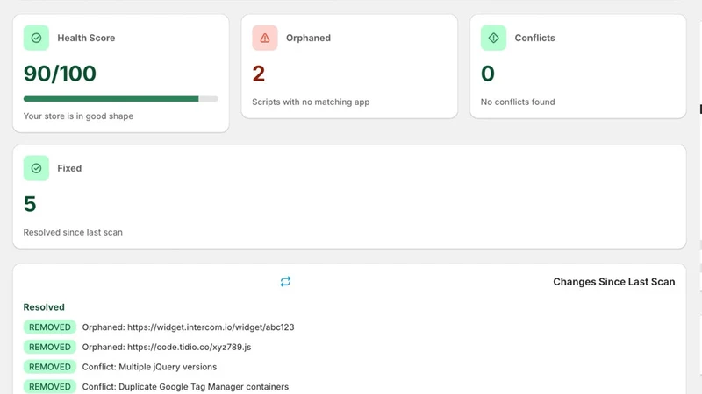Select Duplicate Google Tag Manager containers entry
The width and height of the screenshot is (702, 394).
pyautogui.click(x=185, y=387)
